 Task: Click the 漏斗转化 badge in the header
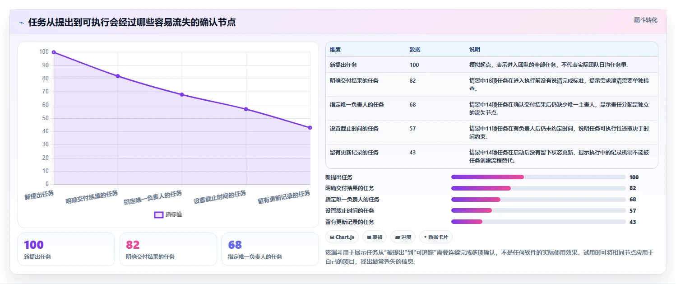click(646, 20)
